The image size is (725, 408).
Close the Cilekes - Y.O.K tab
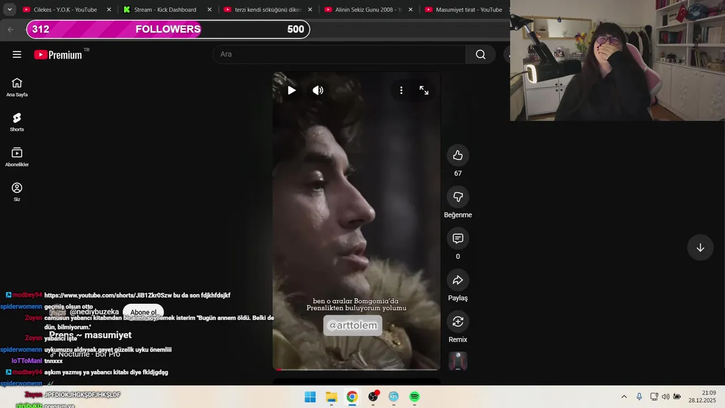tap(109, 10)
